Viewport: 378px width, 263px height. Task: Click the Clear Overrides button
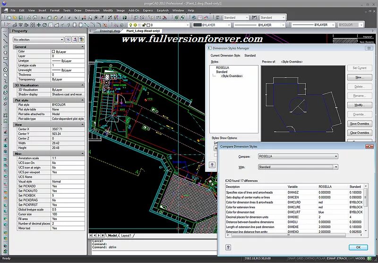tap(360, 133)
